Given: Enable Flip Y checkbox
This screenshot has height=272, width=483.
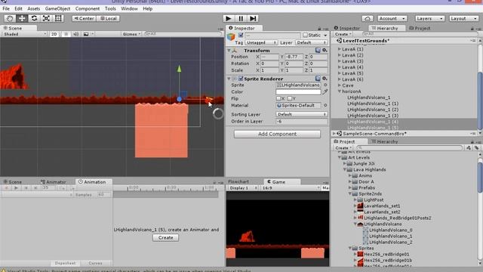Looking at the screenshot, I should [289, 98].
